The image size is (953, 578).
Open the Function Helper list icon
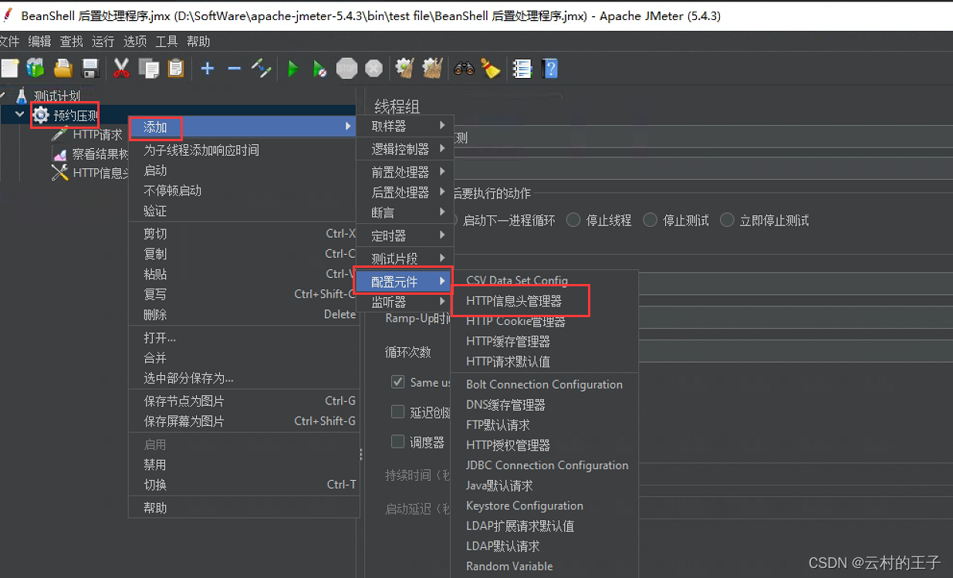[x=522, y=69]
